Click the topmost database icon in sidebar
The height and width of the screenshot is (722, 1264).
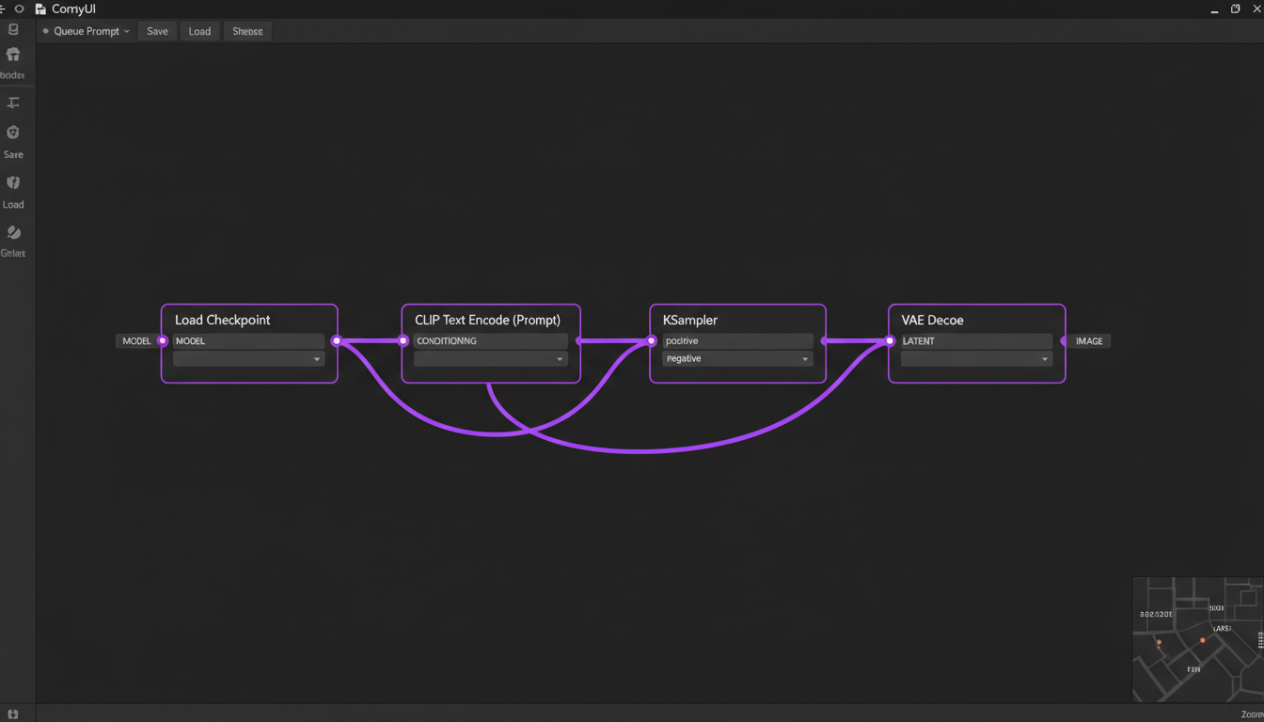[13, 30]
